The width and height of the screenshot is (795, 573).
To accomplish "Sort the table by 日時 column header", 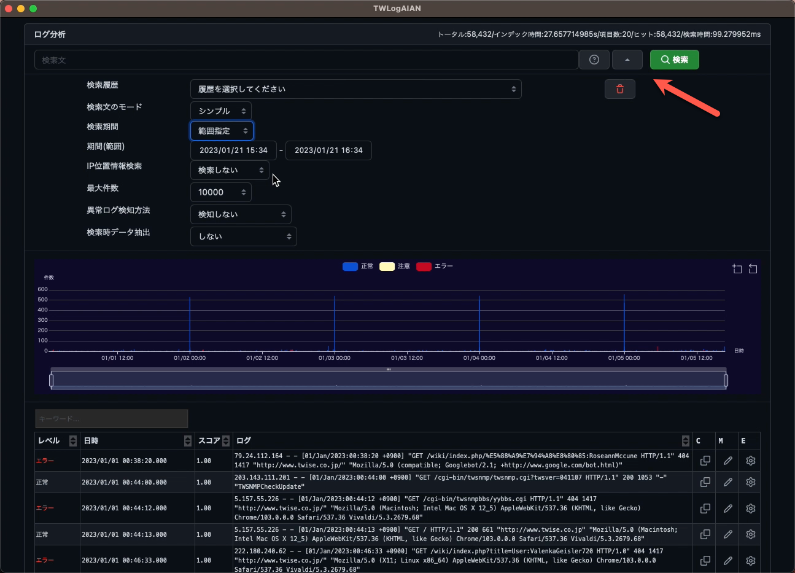I will (187, 441).
